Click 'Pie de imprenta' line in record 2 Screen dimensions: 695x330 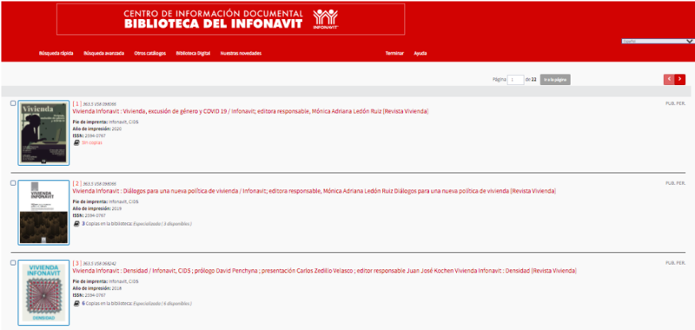point(105,201)
